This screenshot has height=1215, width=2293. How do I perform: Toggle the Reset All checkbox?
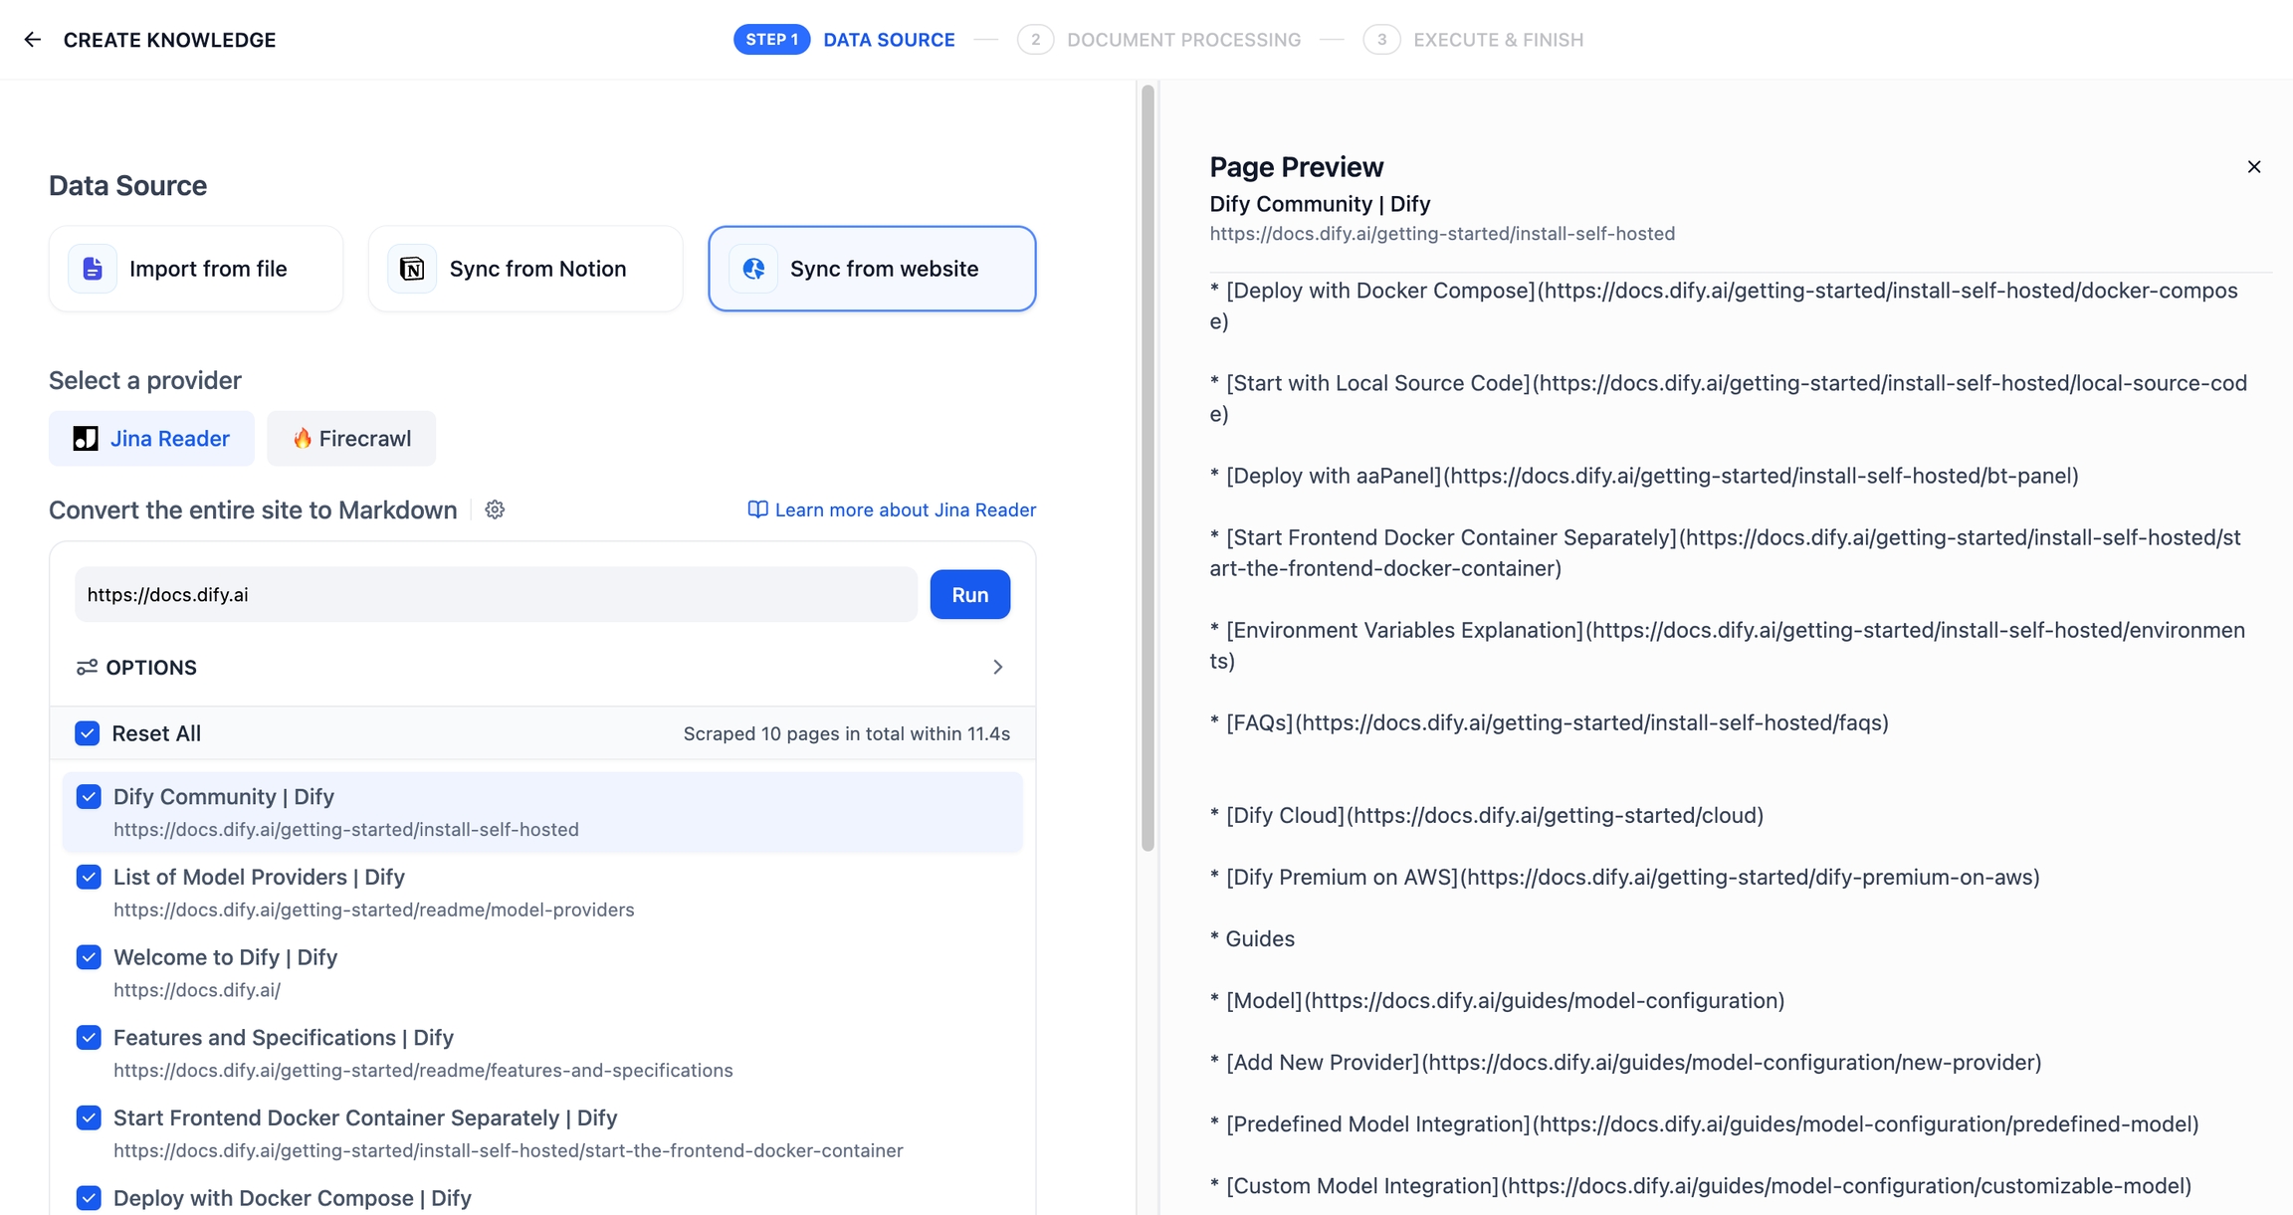[x=88, y=734]
